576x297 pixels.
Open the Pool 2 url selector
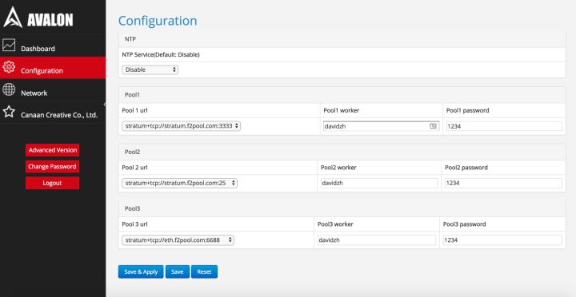pos(180,183)
